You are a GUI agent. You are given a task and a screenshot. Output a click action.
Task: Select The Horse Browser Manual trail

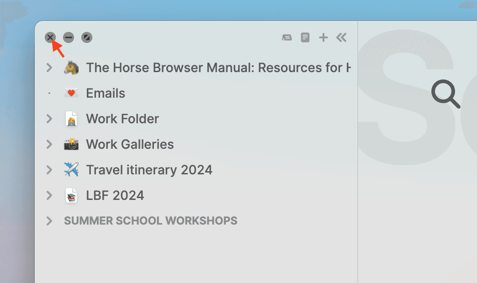192,68
